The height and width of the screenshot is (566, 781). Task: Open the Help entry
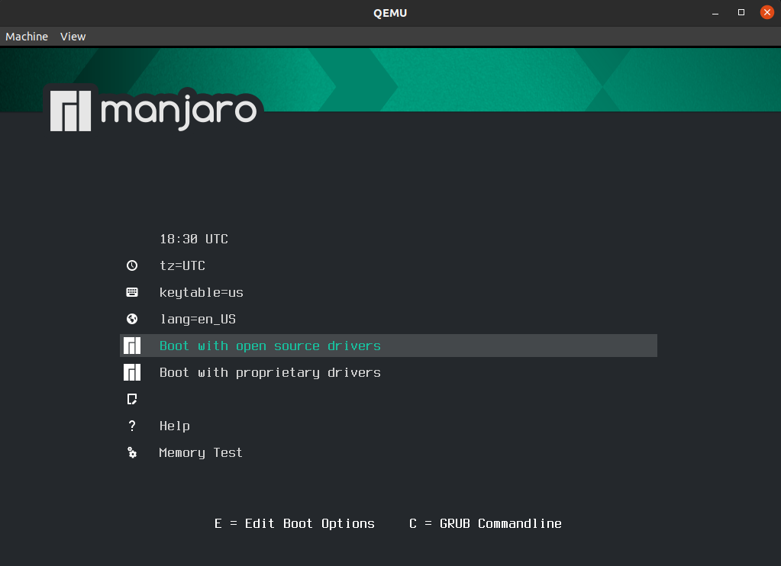pyautogui.click(x=175, y=426)
